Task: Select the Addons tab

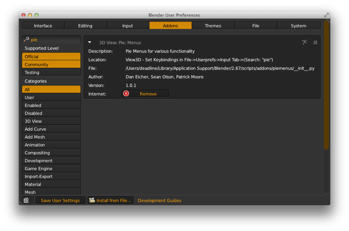Action: coord(171,26)
